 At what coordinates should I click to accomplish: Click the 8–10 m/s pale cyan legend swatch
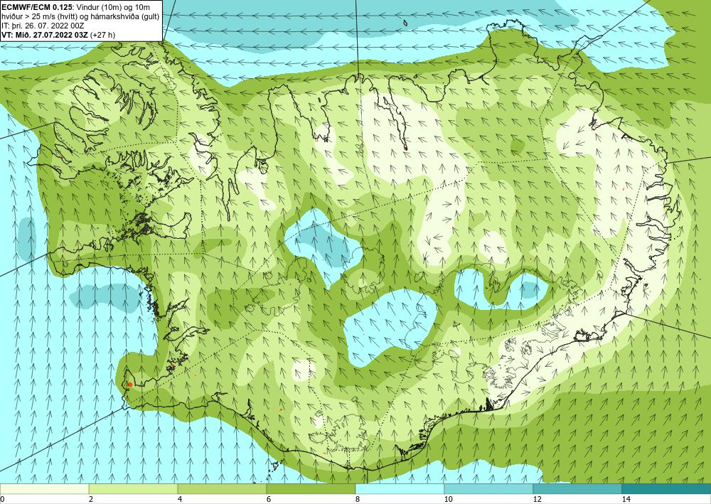pyautogui.click(x=400, y=489)
